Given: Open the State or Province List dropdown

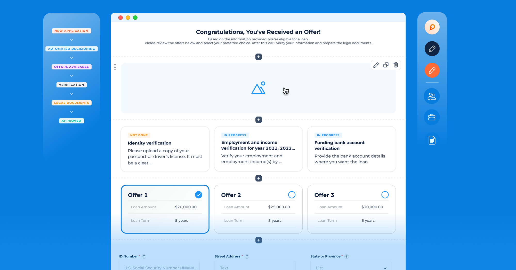Looking at the screenshot, I should coord(351,266).
